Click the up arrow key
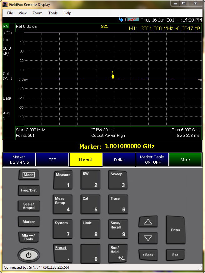Viewport: 205px width, 273px height. click(x=148, y=222)
